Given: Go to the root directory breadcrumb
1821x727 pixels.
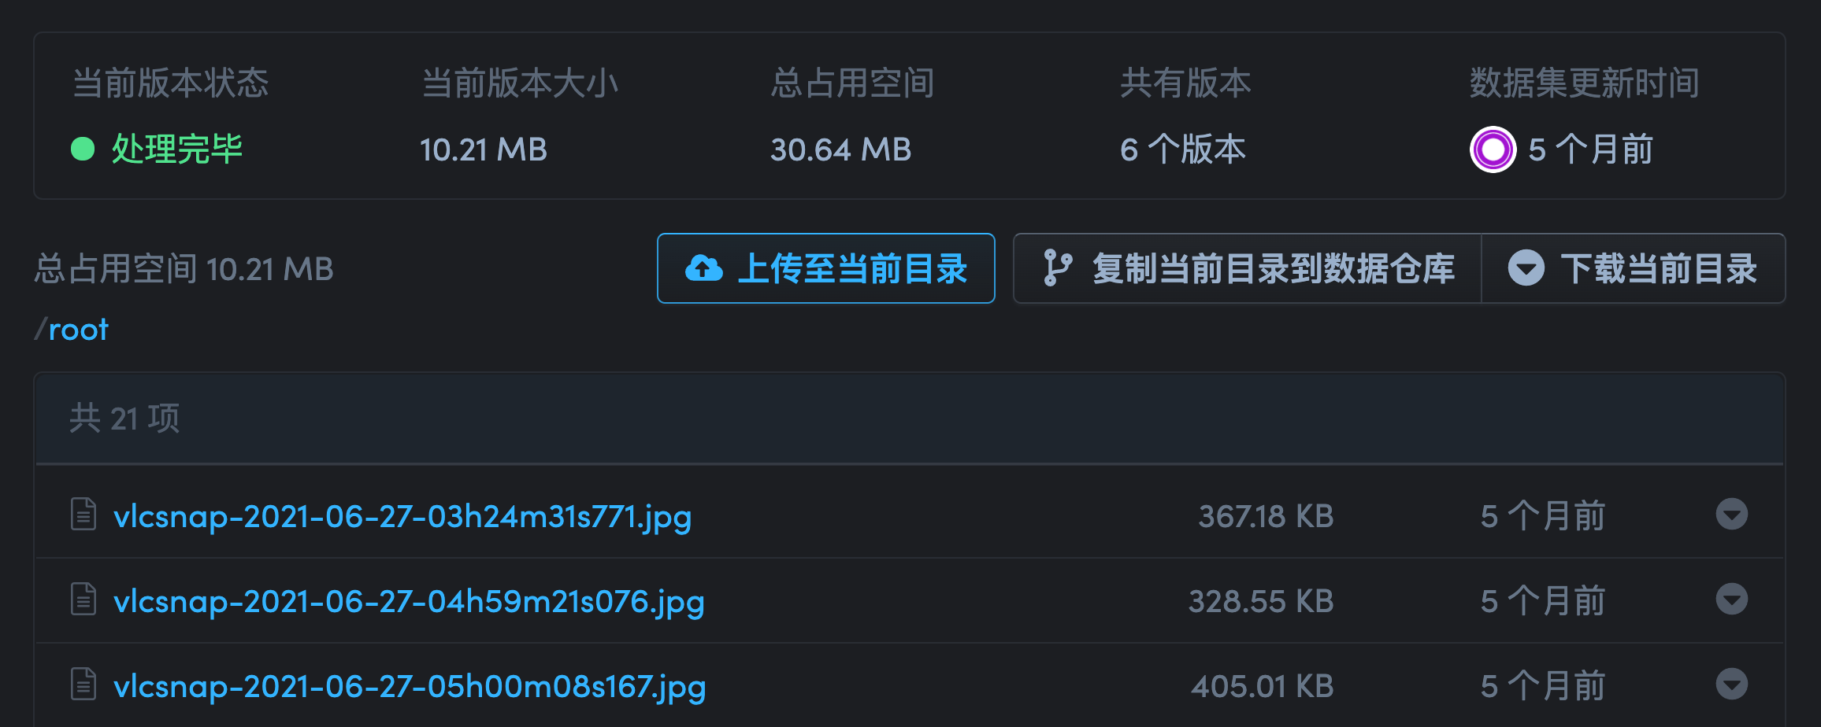Looking at the screenshot, I should pos(78,330).
